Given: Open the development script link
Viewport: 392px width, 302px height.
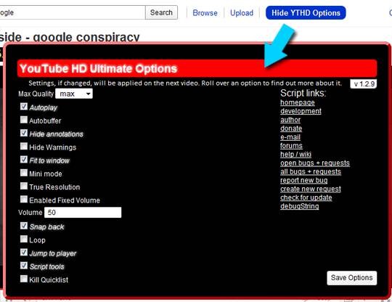Looking at the screenshot, I should (301, 111).
